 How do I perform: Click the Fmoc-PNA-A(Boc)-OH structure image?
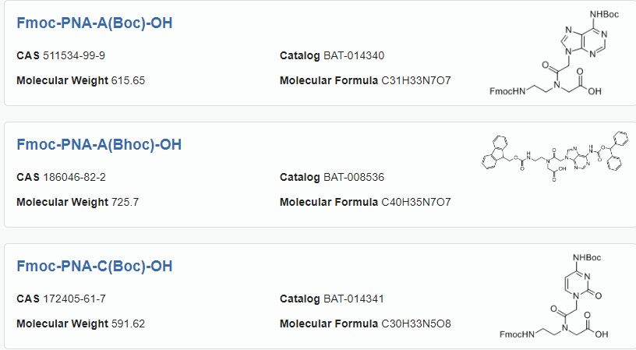tap(554, 53)
